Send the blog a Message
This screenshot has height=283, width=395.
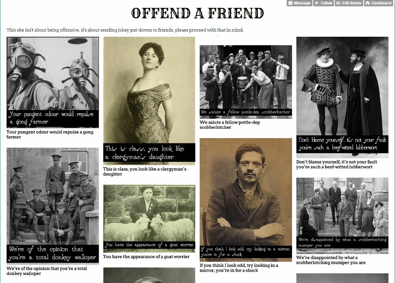298,3
